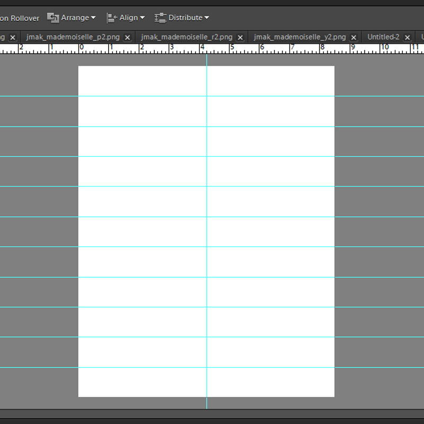
Task: Close the jmak_mademoiselle_r2.png tab
Action: tap(240, 38)
